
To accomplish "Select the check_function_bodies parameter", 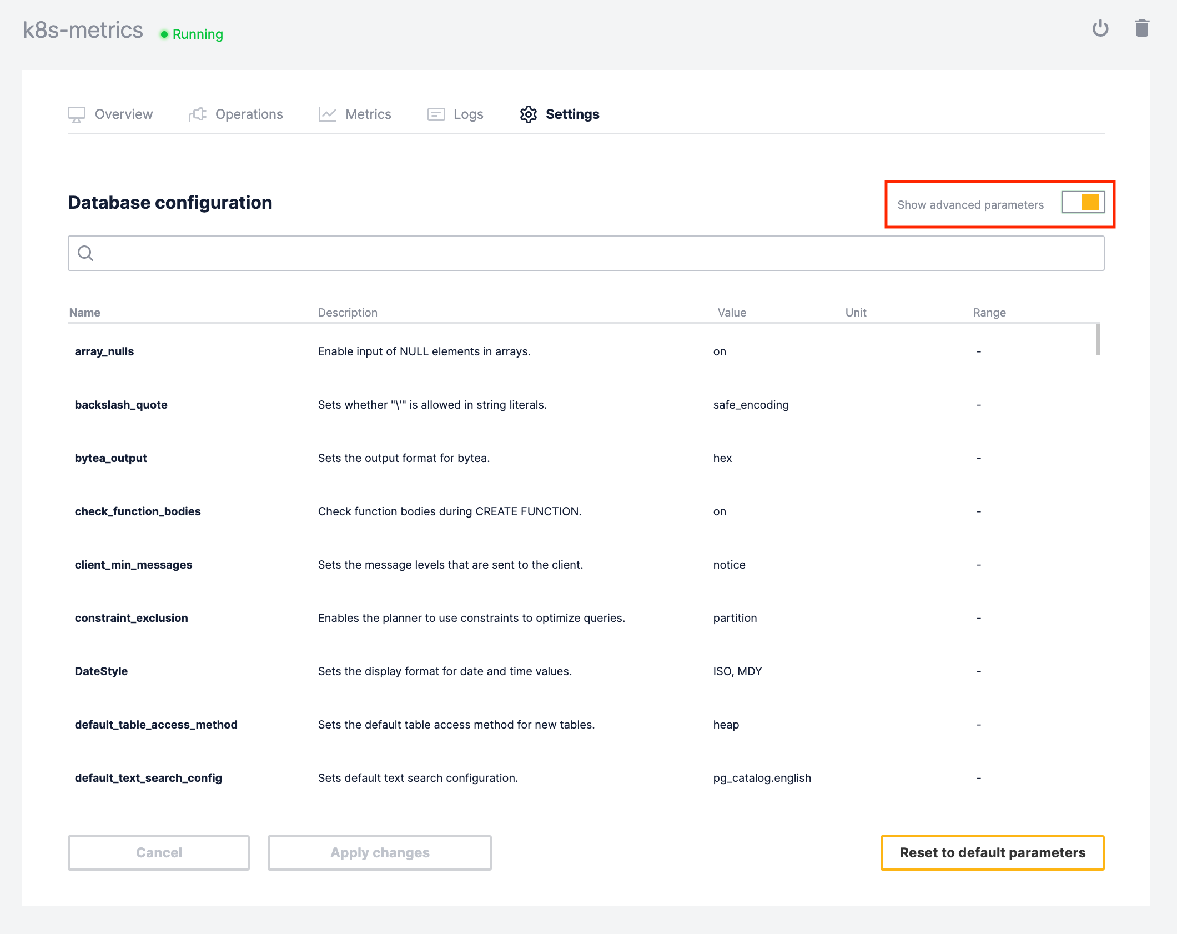I will coord(138,511).
